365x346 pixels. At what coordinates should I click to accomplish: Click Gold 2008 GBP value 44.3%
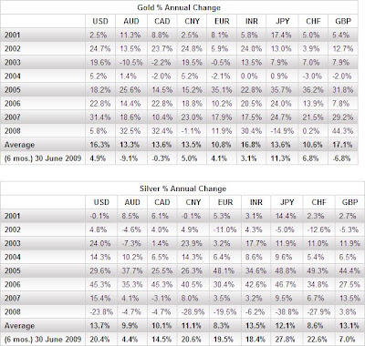pyautogui.click(x=343, y=131)
